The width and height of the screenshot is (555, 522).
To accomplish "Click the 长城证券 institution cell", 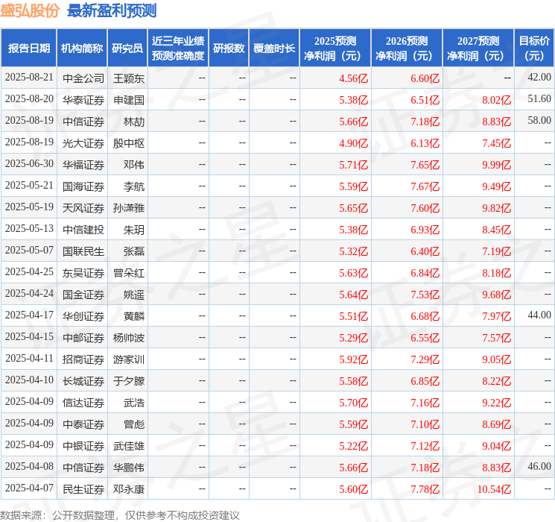I will coord(83,381).
